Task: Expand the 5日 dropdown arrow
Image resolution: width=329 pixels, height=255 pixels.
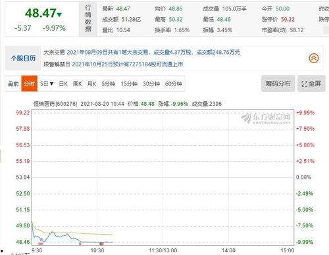Action: pyautogui.click(x=51, y=83)
